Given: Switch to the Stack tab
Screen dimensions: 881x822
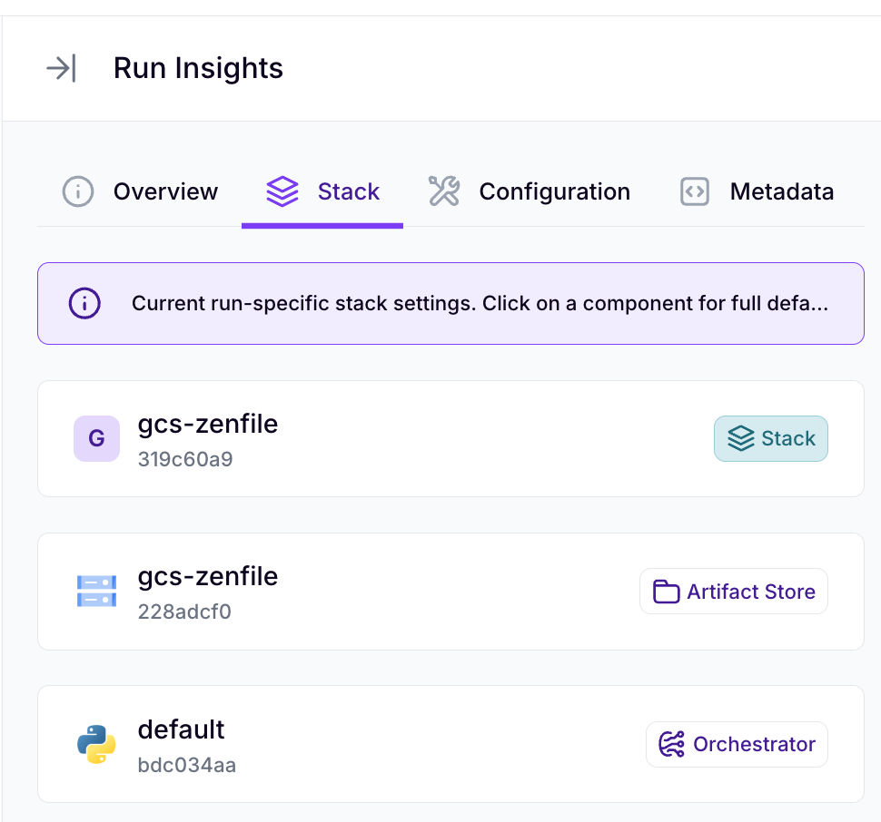Looking at the screenshot, I should [322, 191].
